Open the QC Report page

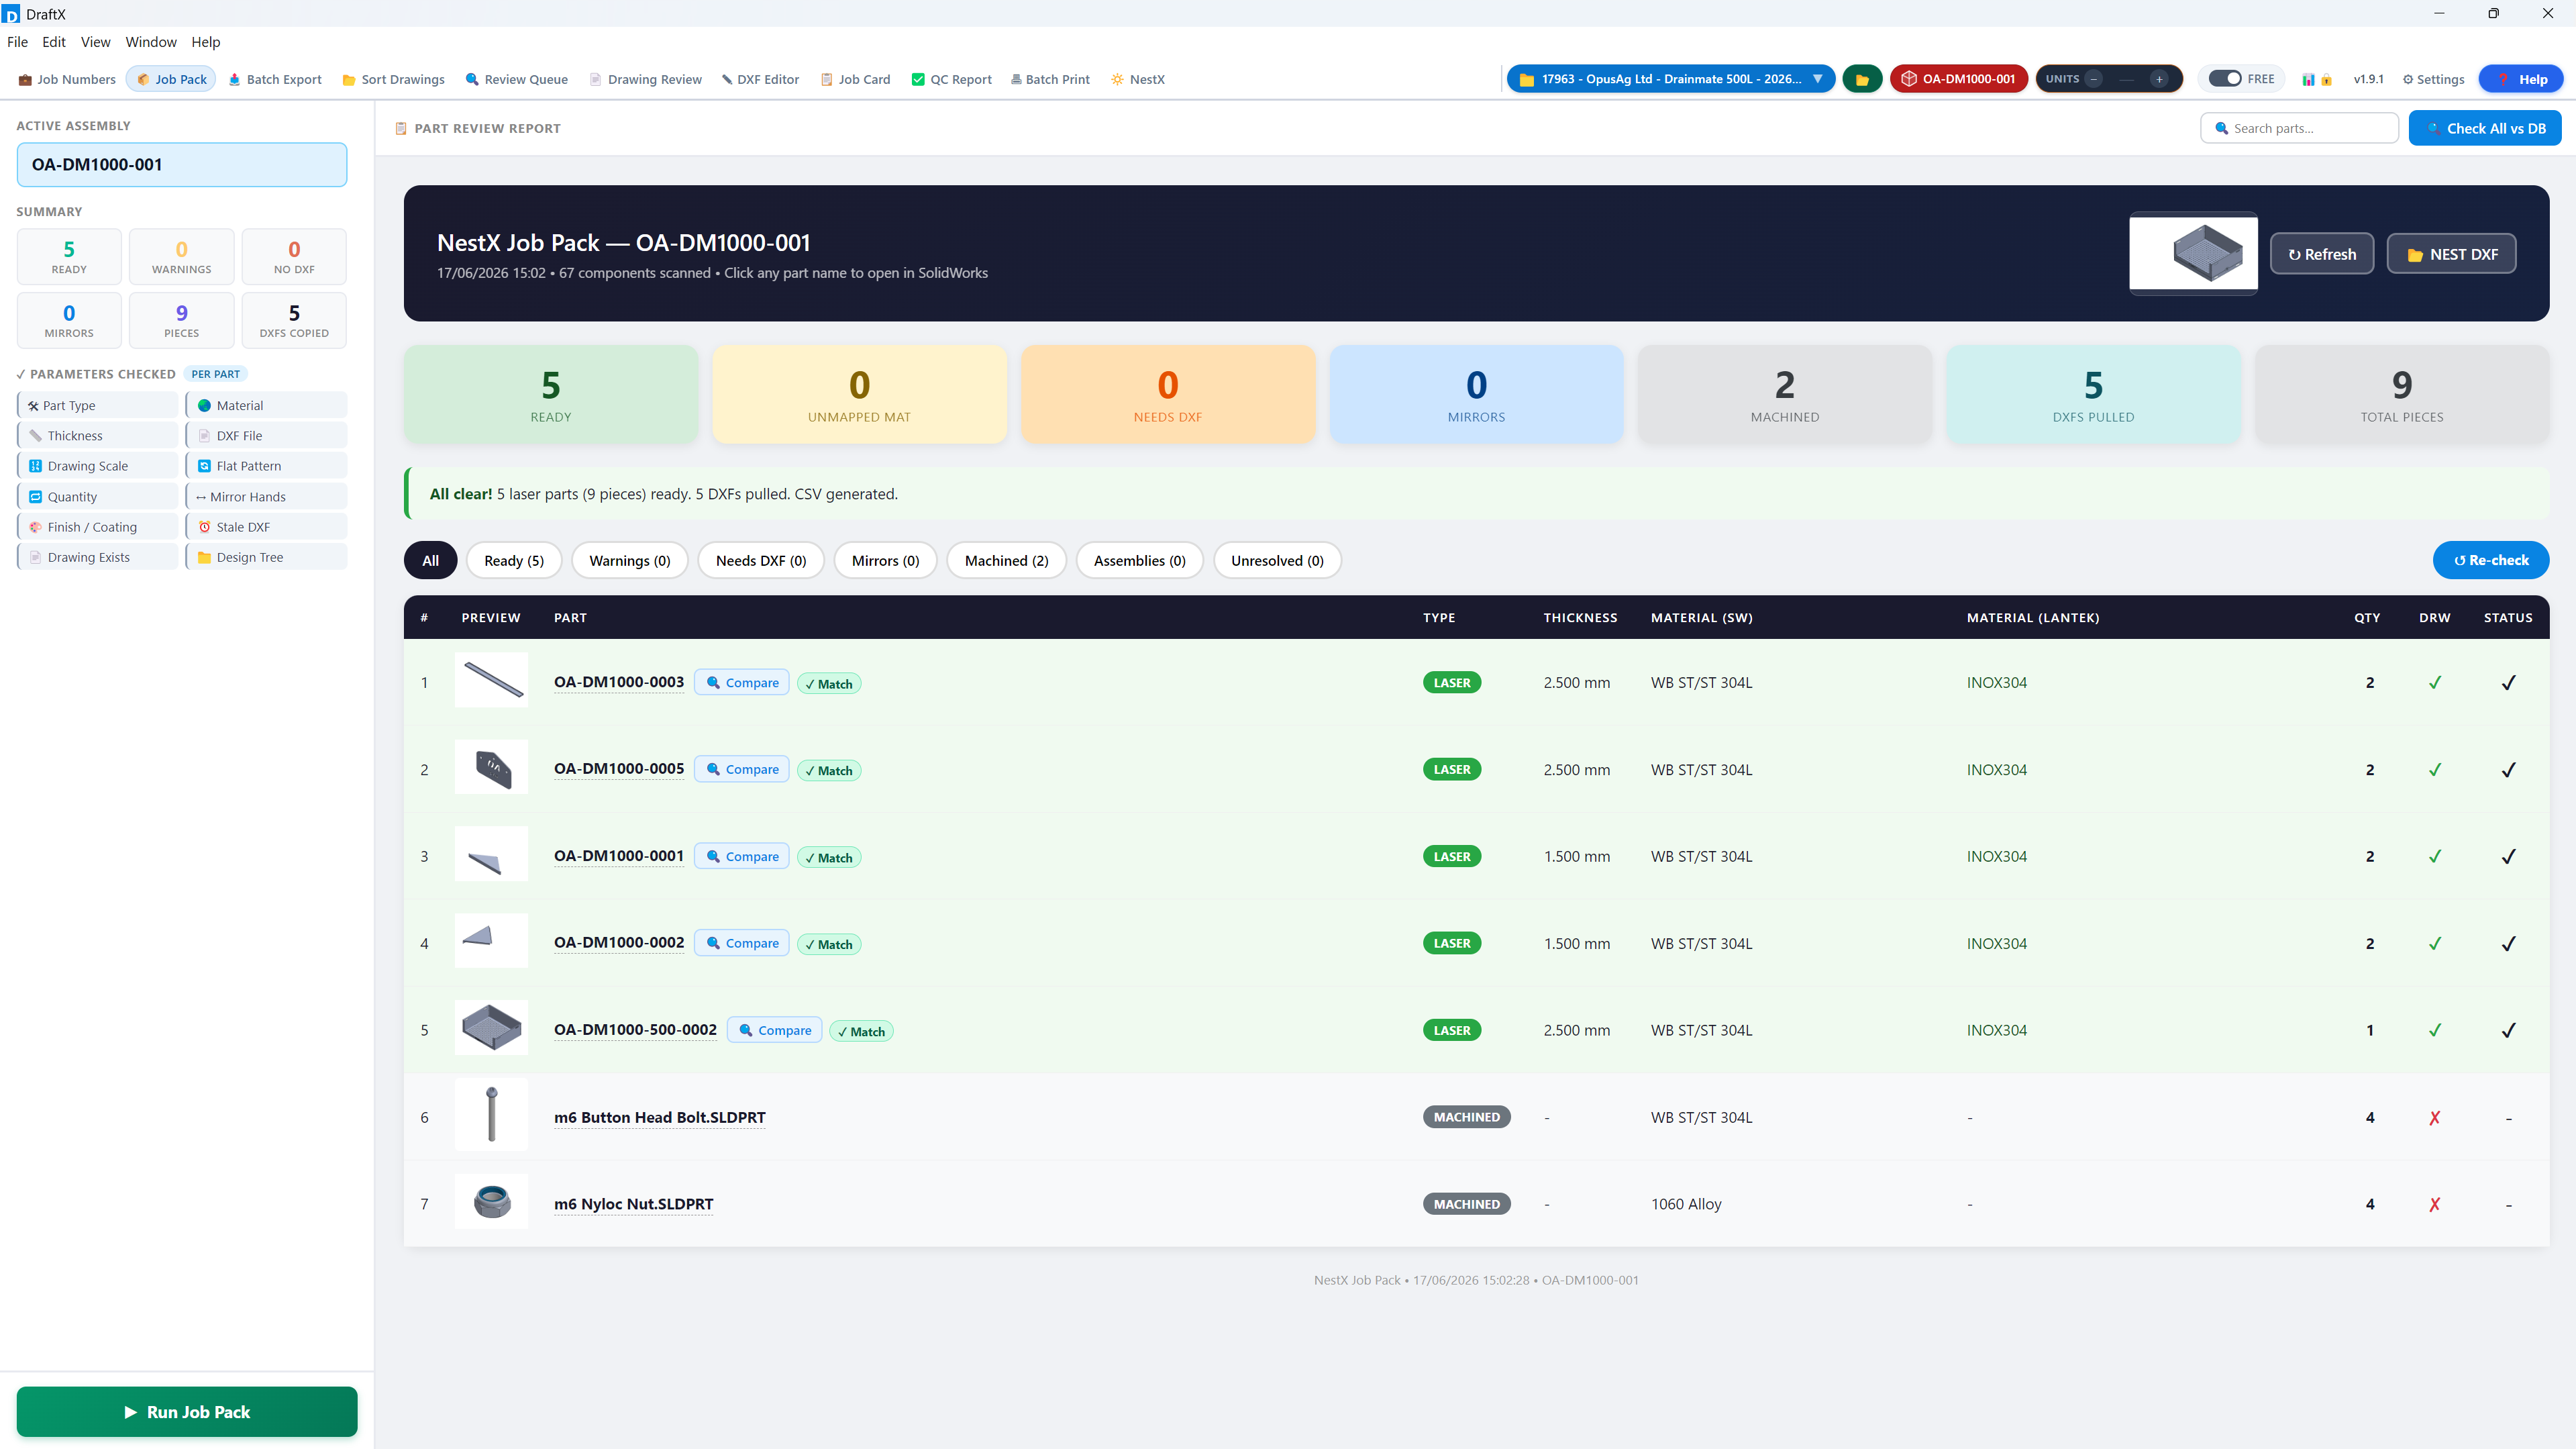pos(951,79)
